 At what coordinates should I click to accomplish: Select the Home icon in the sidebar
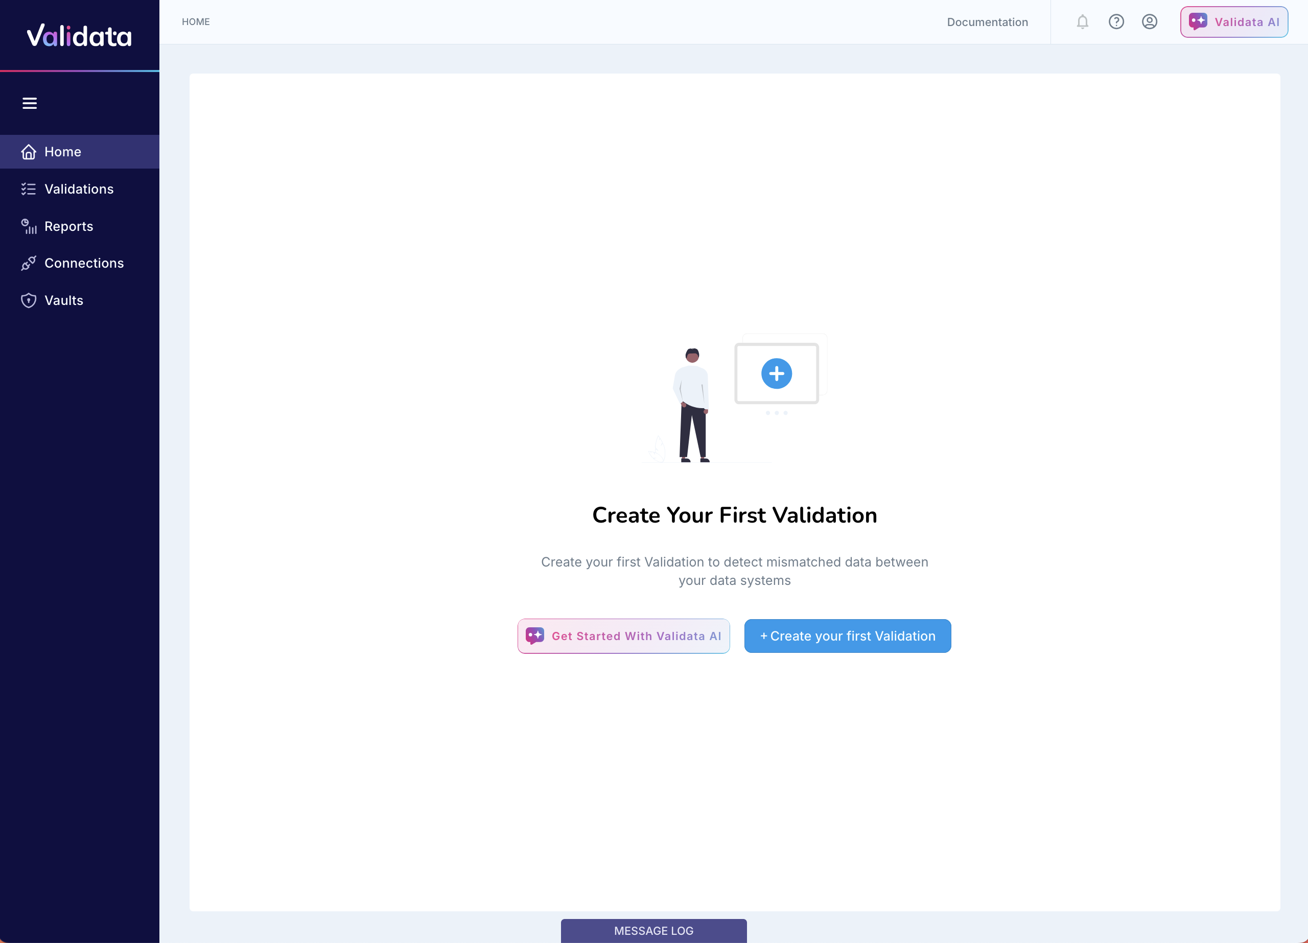click(28, 152)
